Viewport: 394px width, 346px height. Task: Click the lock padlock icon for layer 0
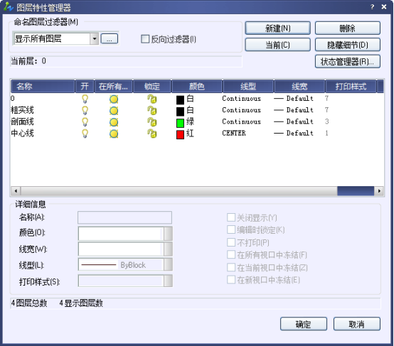pos(152,99)
